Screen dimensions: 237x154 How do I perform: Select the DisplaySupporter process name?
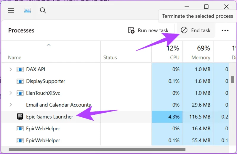46,81
